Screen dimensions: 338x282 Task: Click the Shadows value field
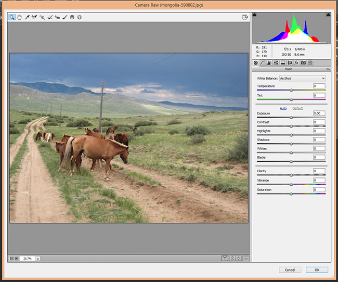click(x=319, y=140)
